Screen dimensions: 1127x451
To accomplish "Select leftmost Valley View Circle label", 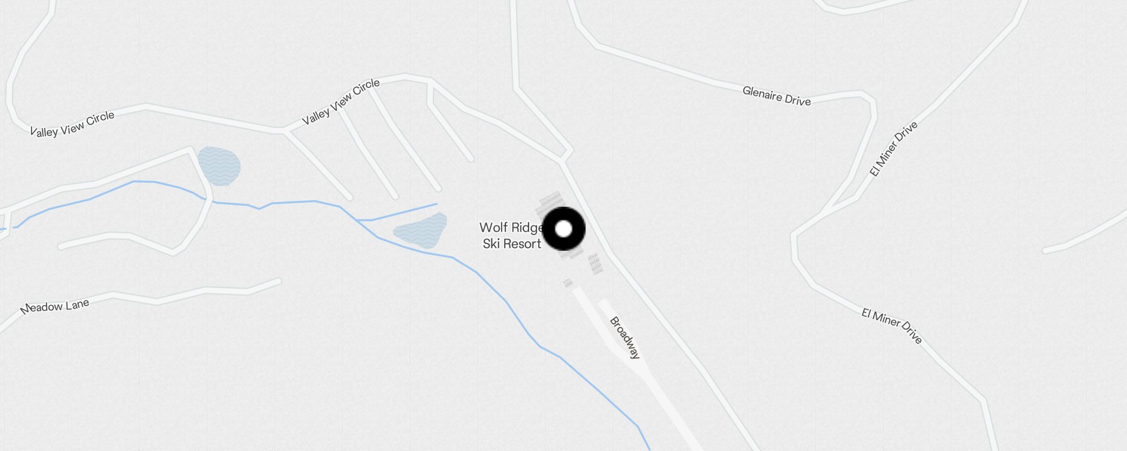I will (x=72, y=123).
